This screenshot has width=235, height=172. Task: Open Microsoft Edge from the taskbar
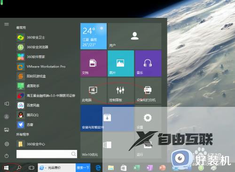pos(98,168)
